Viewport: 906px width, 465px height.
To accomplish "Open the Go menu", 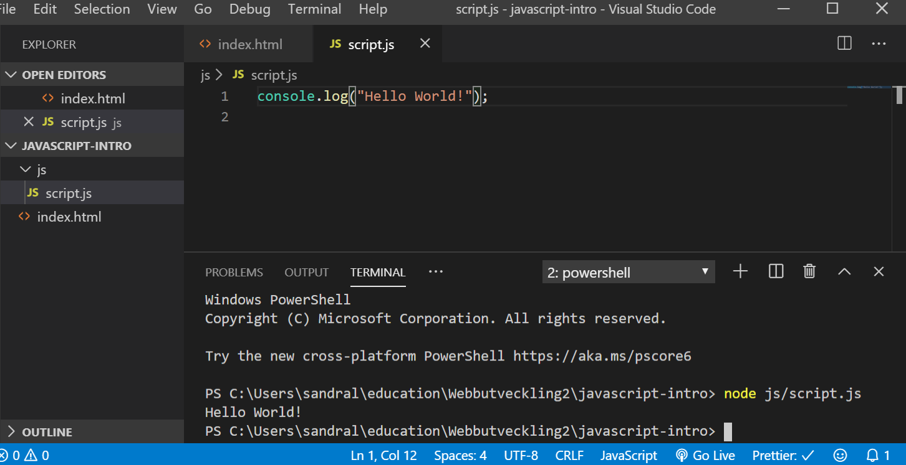I will (x=203, y=9).
